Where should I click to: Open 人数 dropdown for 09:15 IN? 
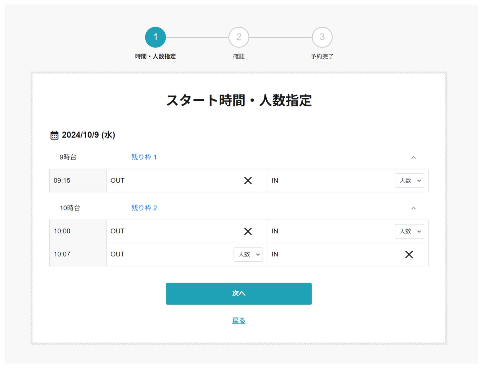click(409, 181)
